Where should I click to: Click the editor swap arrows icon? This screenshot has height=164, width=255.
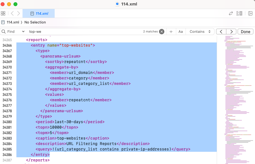[231, 14]
